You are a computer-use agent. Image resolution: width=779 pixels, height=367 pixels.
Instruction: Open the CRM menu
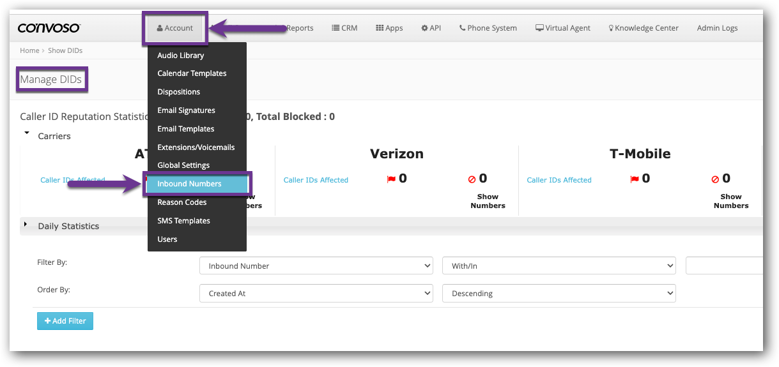point(344,28)
